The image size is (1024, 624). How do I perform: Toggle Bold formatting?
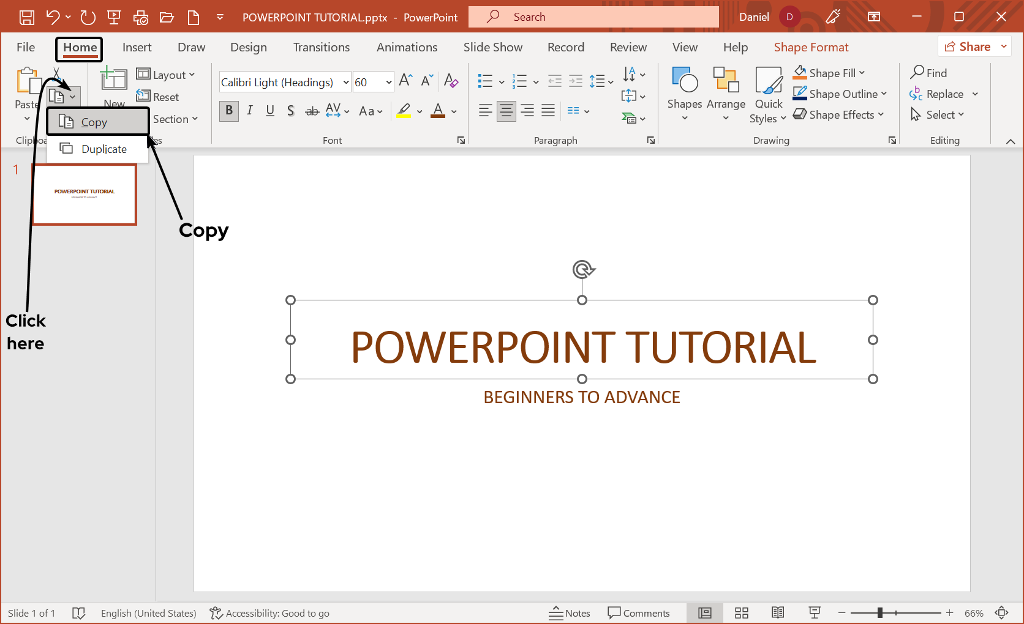[x=228, y=111]
